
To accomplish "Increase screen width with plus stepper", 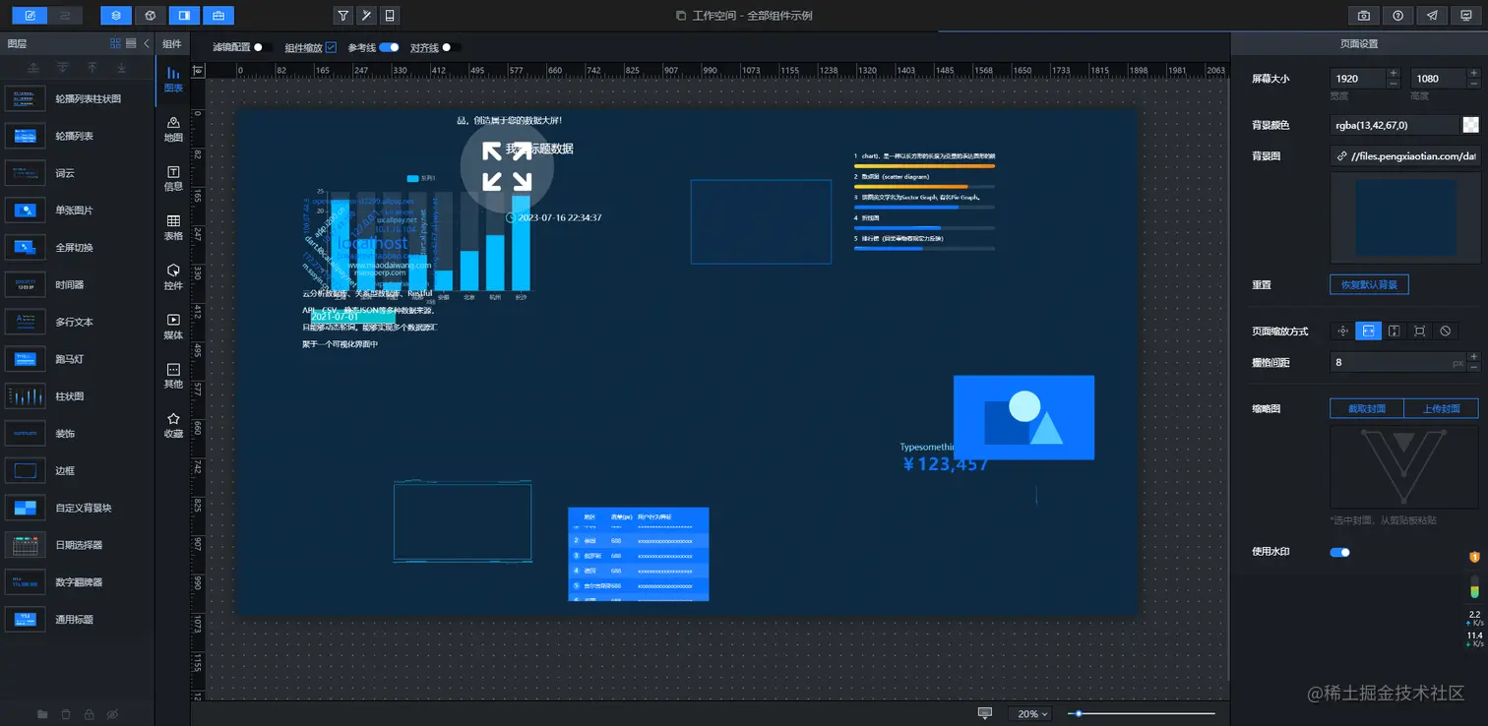I will [1393, 74].
